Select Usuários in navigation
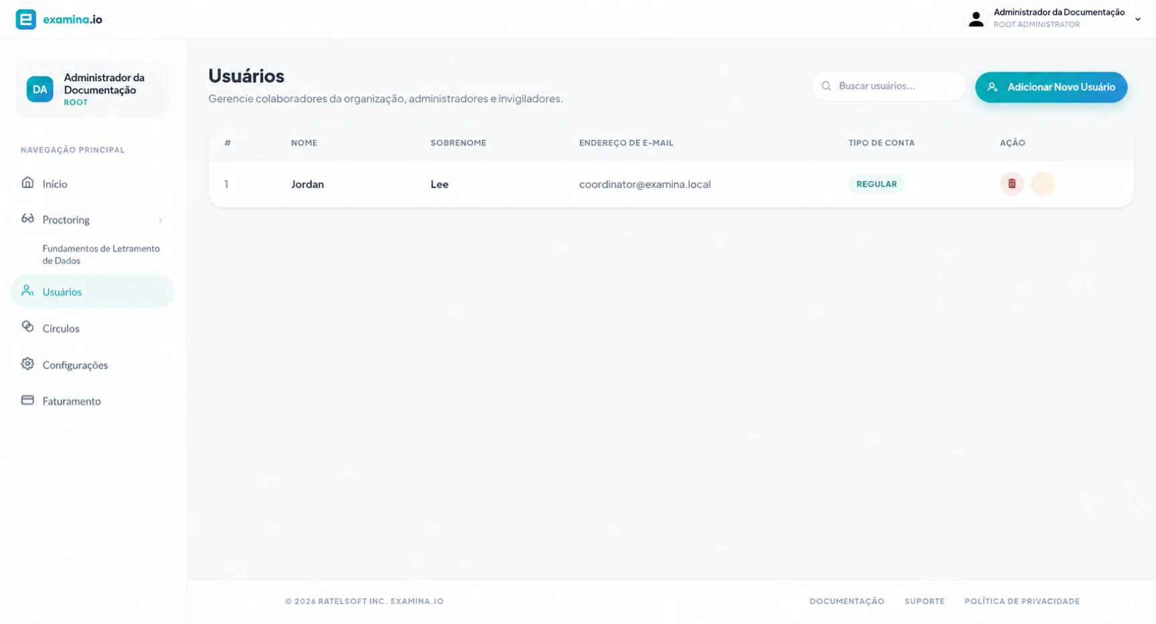This screenshot has height=624, width=1156. click(92, 292)
